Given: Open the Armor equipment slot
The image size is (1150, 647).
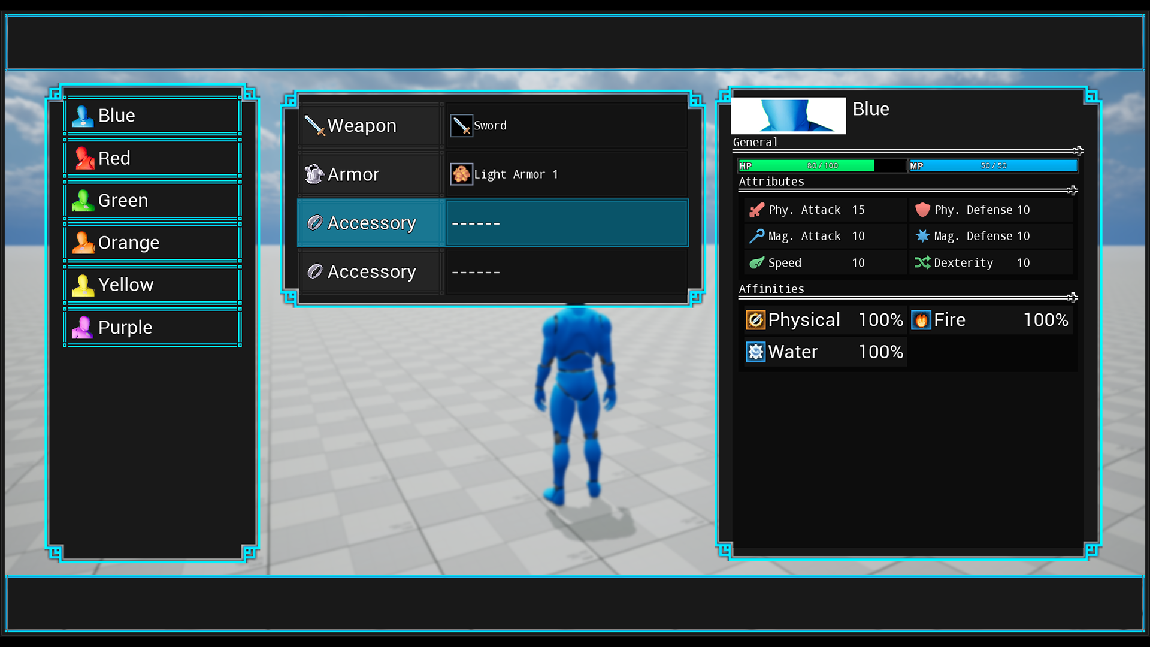Looking at the screenshot, I should coord(494,174).
